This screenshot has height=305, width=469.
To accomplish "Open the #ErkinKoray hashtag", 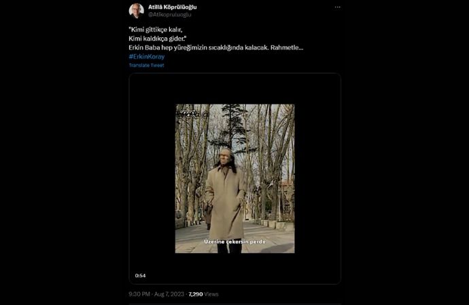I will click(146, 56).
